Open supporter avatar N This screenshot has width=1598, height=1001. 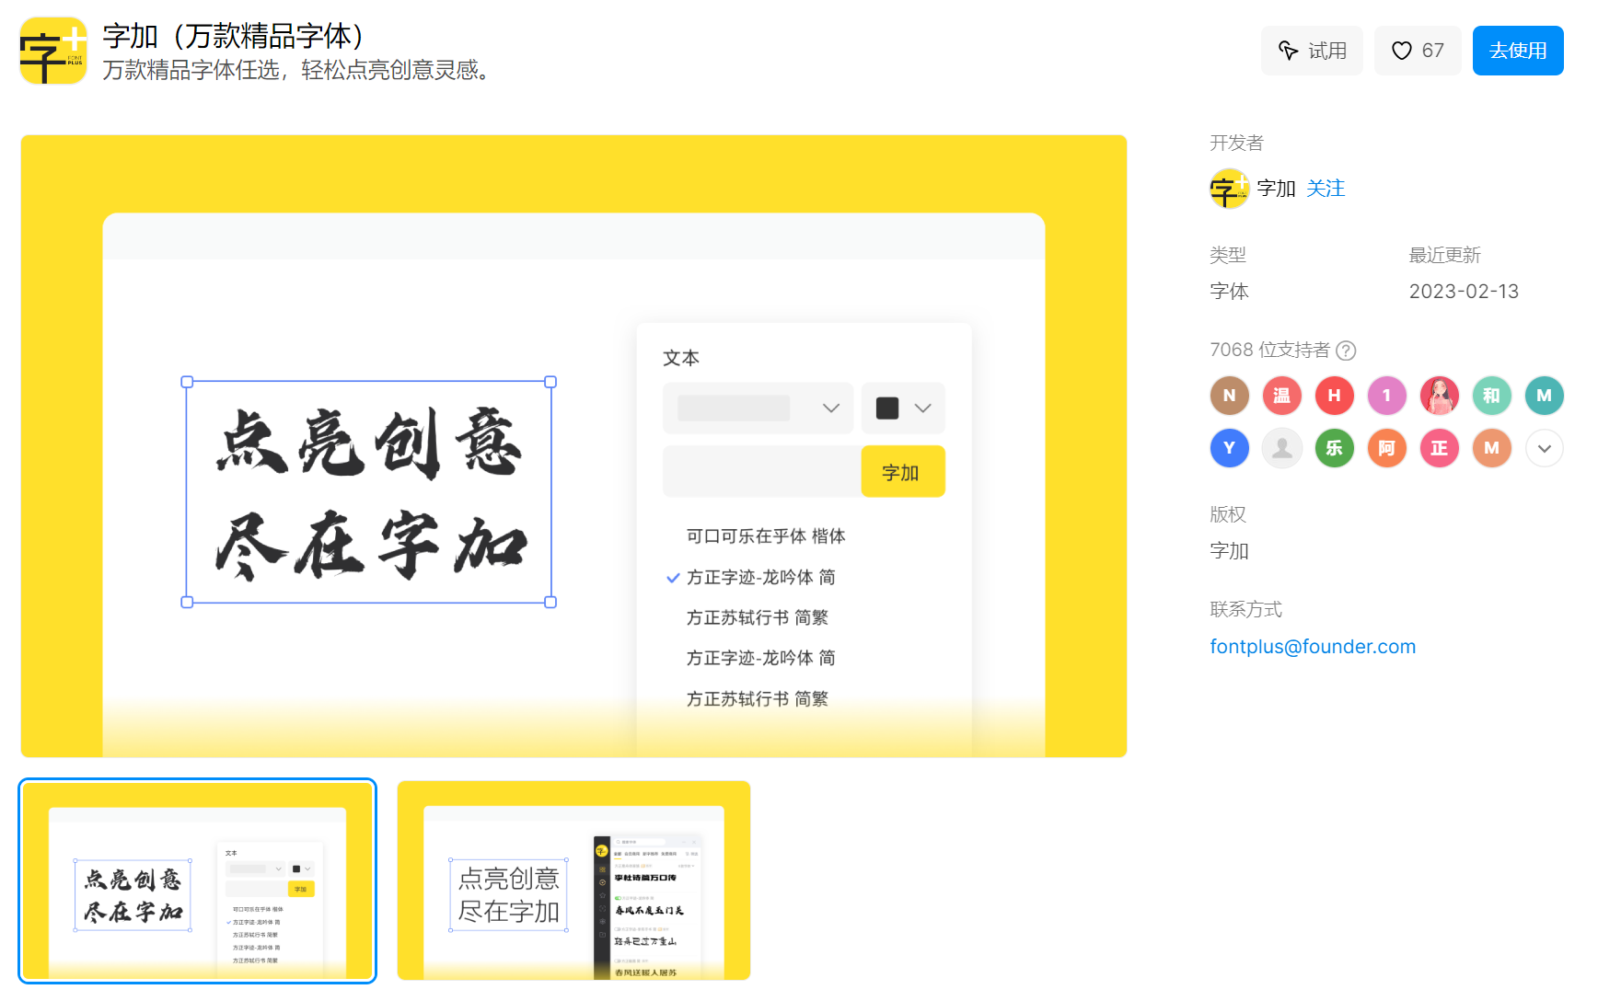(1230, 396)
